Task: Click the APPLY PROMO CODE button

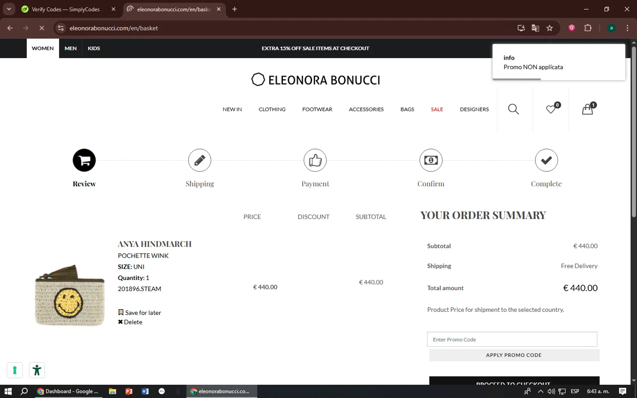Action: point(514,355)
